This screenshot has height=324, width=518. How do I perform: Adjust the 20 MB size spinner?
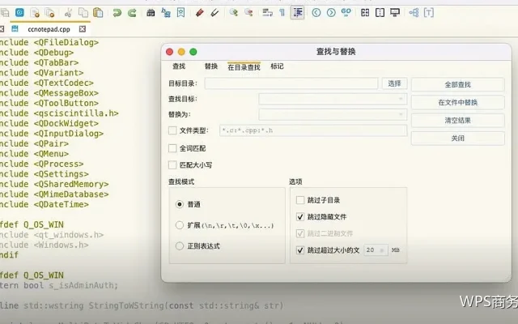click(x=376, y=250)
